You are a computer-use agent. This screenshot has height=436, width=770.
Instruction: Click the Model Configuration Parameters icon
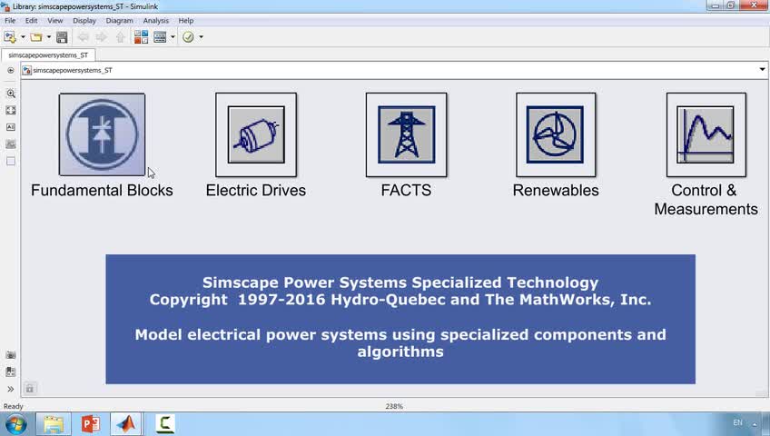(160, 37)
